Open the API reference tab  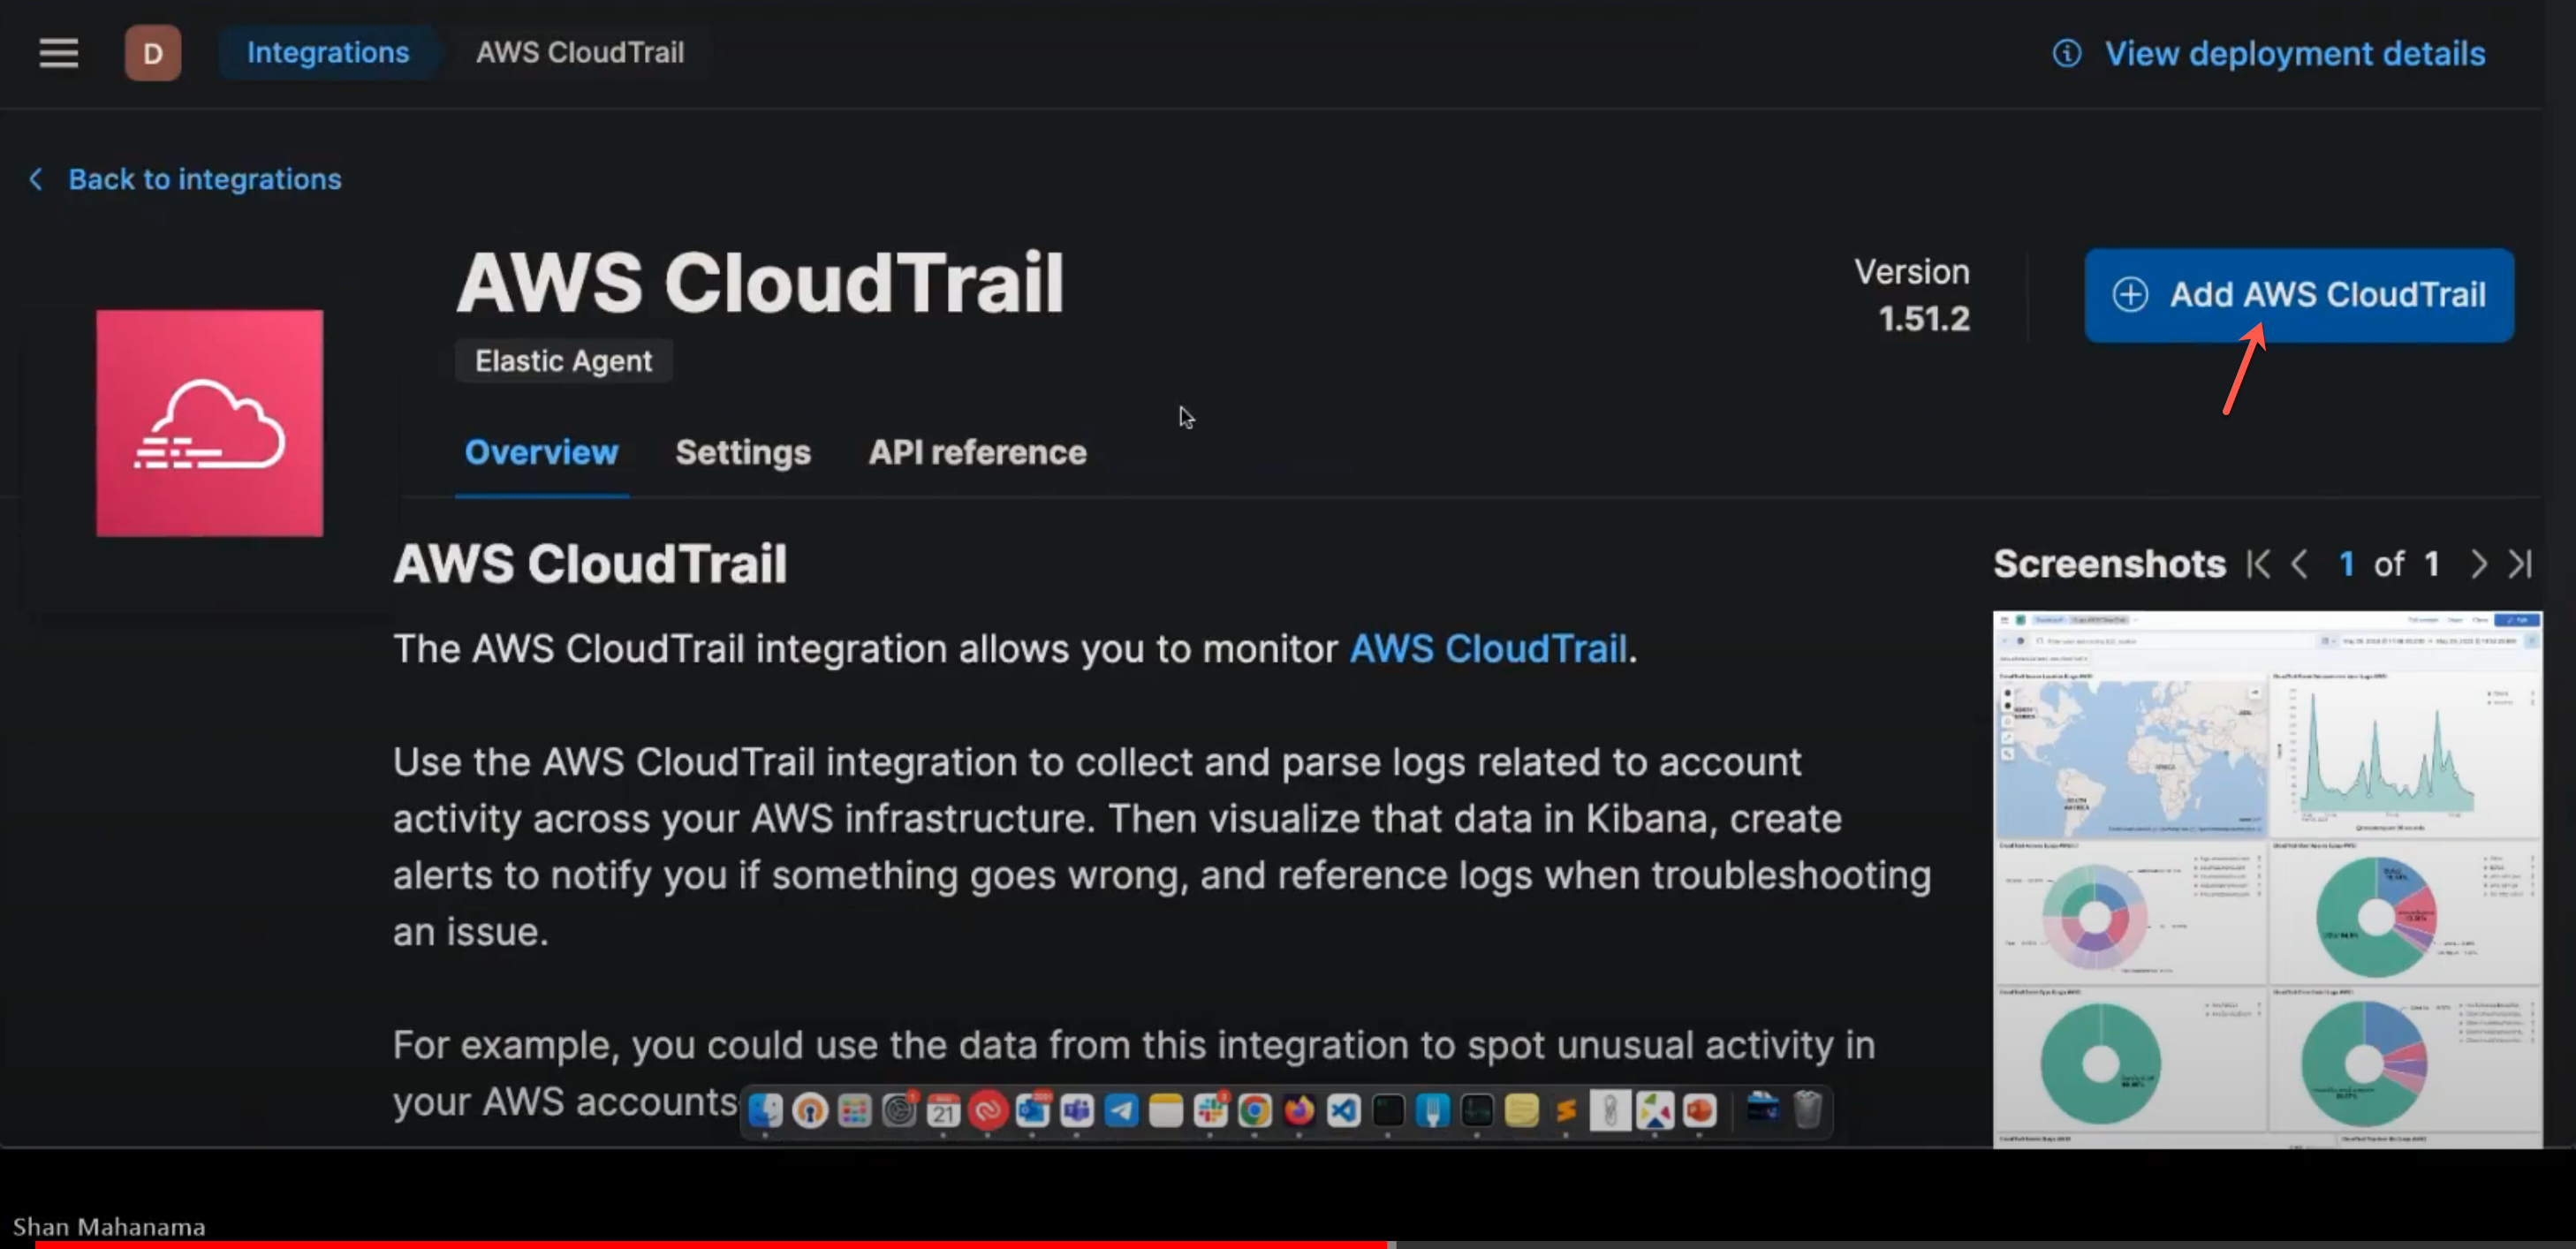pyautogui.click(x=976, y=452)
